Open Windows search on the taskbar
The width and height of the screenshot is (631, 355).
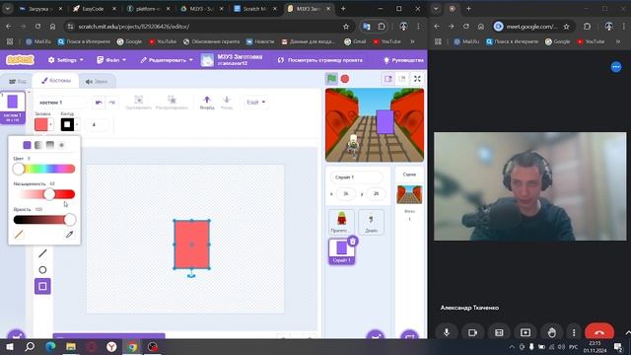coord(30,346)
